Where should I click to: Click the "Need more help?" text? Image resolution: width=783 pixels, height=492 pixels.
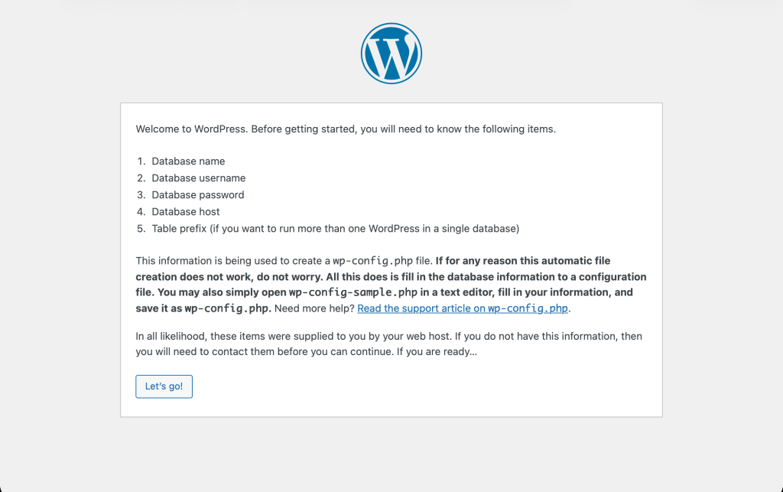(x=314, y=309)
